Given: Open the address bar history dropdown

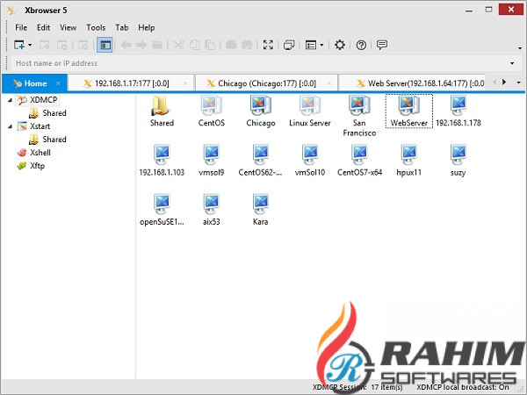Looking at the screenshot, I should point(512,63).
